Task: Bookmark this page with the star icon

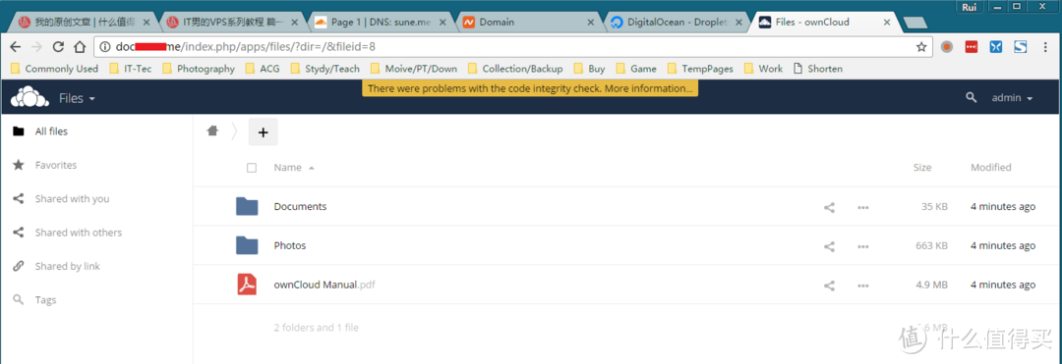Action: tap(921, 47)
